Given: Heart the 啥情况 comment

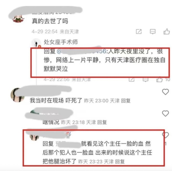Looking at the screenshot, I should 165,113.
